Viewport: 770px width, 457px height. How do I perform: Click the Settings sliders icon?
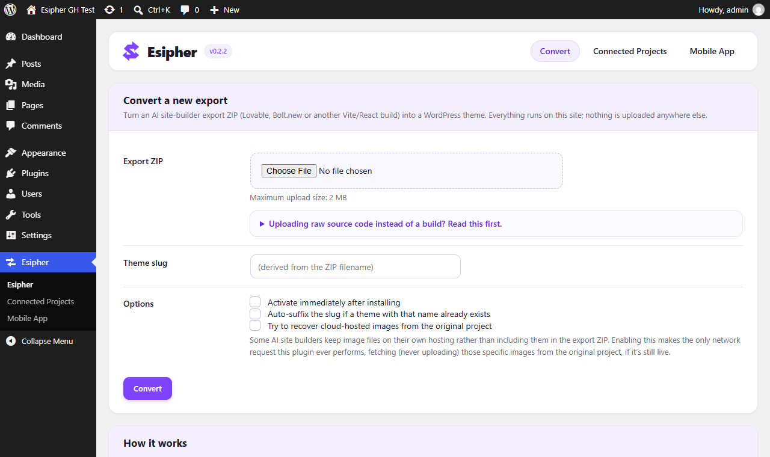[x=11, y=235]
